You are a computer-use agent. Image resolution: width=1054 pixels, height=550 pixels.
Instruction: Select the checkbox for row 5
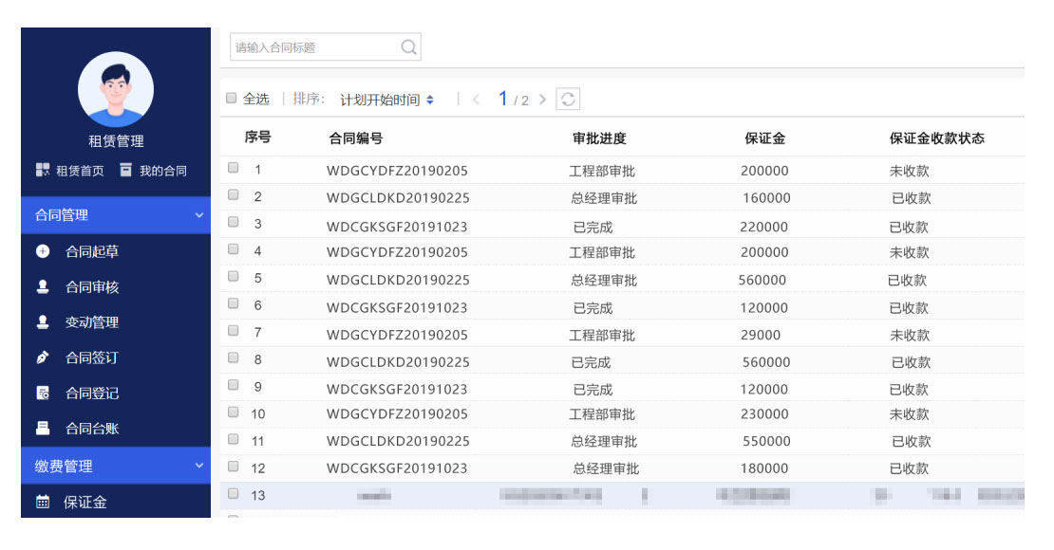(x=234, y=277)
